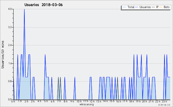Screen dimensions: 173x107
Task: Click the Usuarios legend entry
Action: (x=143, y=7)
